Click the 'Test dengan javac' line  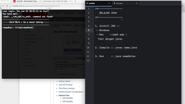(110, 39)
